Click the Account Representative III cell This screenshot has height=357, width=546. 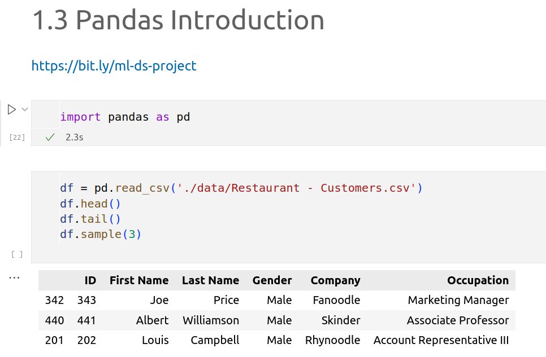click(x=441, y=340)
